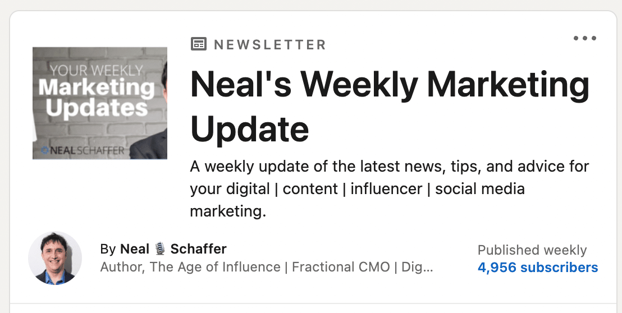Click the microphone emoji in author's name
622x313 pixels.
160,249
